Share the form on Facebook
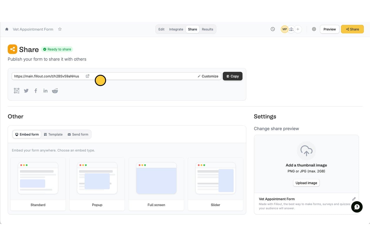Viewport: 370px width, 246px height. pyautogui.click(x=36, y=91)
